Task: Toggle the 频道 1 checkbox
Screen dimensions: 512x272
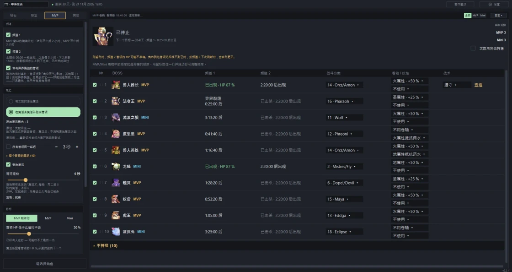Action: click(x=8, y=35)
